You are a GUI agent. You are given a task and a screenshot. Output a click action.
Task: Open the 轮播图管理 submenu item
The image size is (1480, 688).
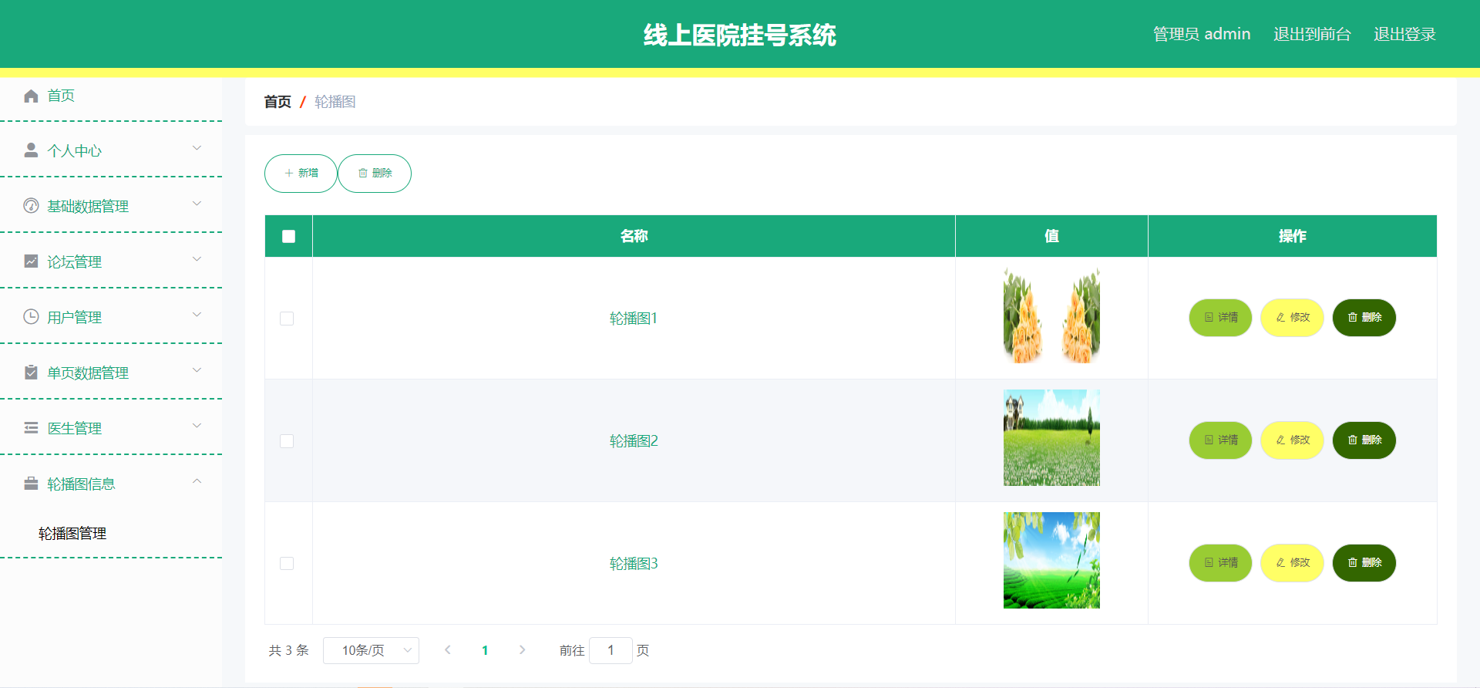click(x=72, y=534)
